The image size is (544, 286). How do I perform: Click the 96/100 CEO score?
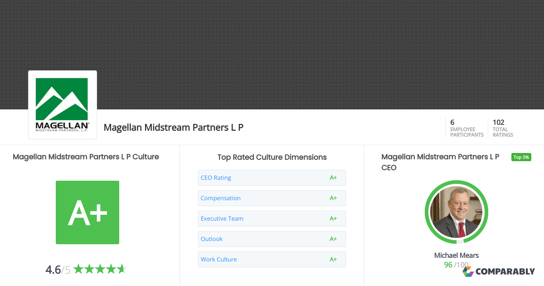point(456,265)
